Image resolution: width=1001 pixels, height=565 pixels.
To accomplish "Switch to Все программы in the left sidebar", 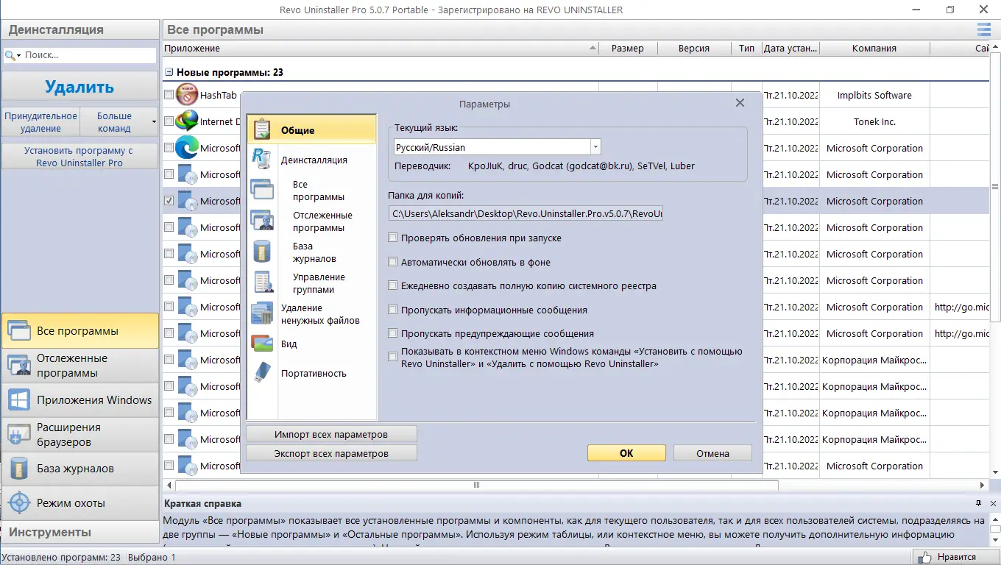I will [79, 331].
